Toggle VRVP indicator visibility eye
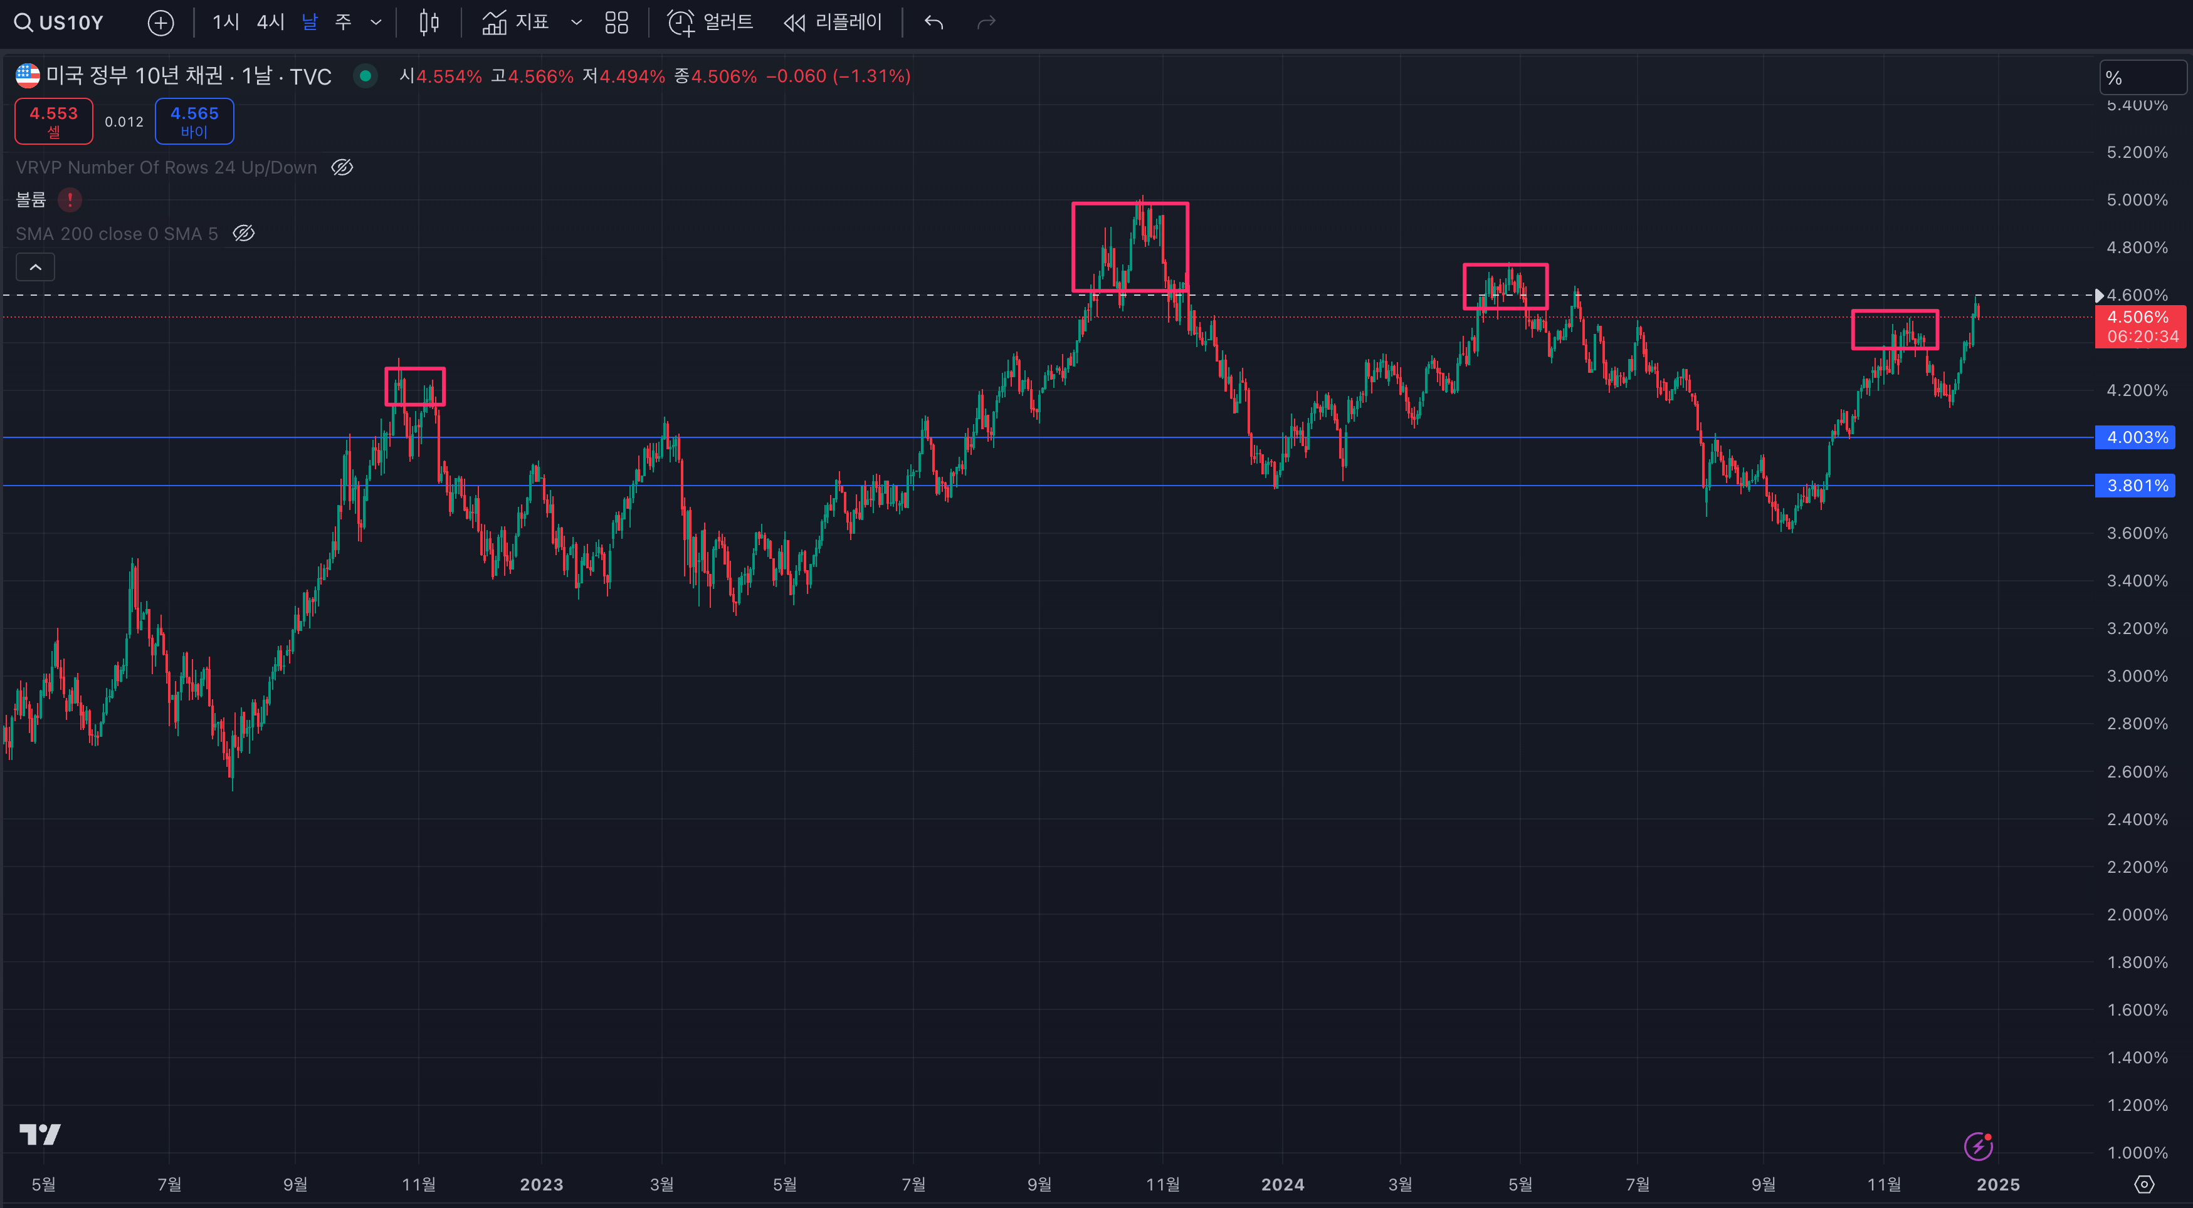Screen dimensions: 2193x1208 click(342, 167)
